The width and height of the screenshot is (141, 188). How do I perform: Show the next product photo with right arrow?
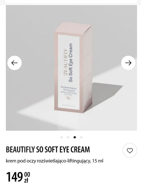click(x=128, y=63)
